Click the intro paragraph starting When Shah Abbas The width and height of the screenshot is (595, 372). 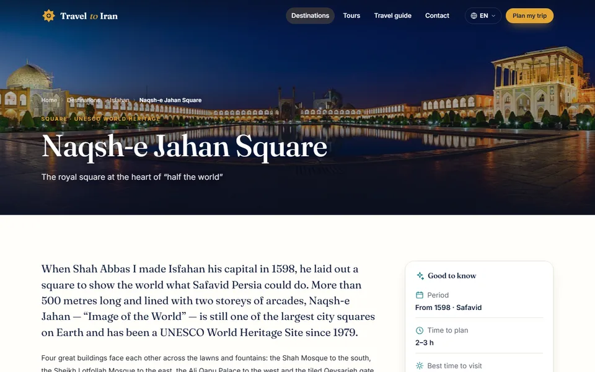tap(208, 301)
